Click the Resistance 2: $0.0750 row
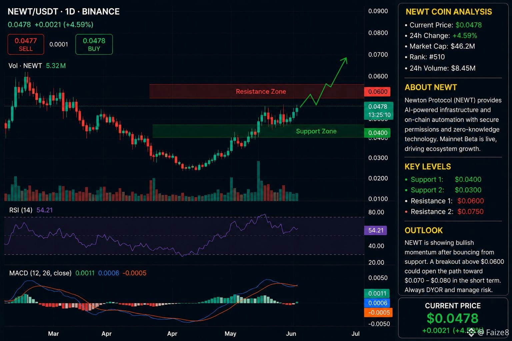The height and width of the screenshot is (341, 512). point(444,211)
